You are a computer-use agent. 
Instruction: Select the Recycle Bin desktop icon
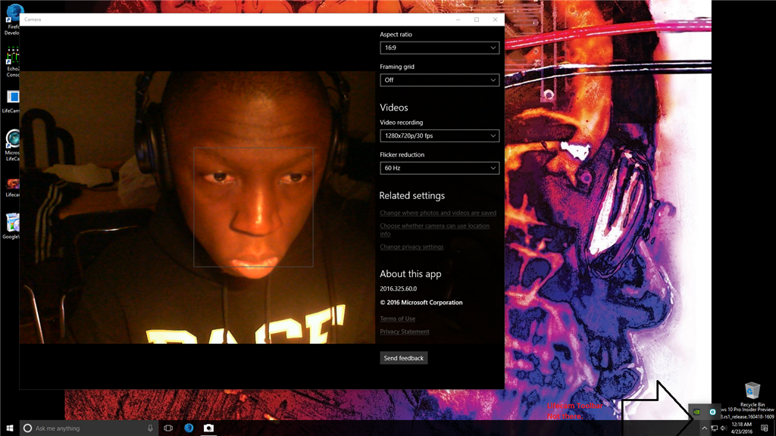[x=753, y=394]
